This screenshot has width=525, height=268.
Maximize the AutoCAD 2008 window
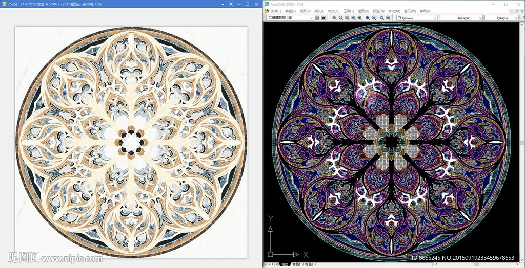pyautogui.click(x=506, y=4)
